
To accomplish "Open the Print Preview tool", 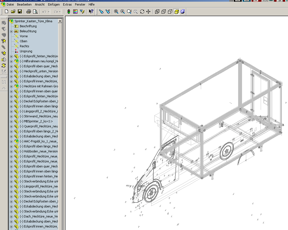I will (x=35, y=11).
